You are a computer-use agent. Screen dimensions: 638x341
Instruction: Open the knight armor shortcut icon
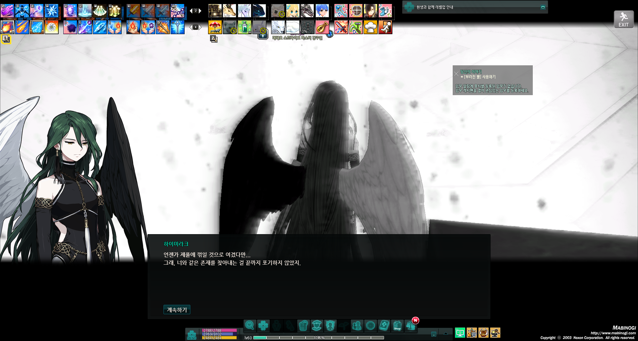click(472, 333)
